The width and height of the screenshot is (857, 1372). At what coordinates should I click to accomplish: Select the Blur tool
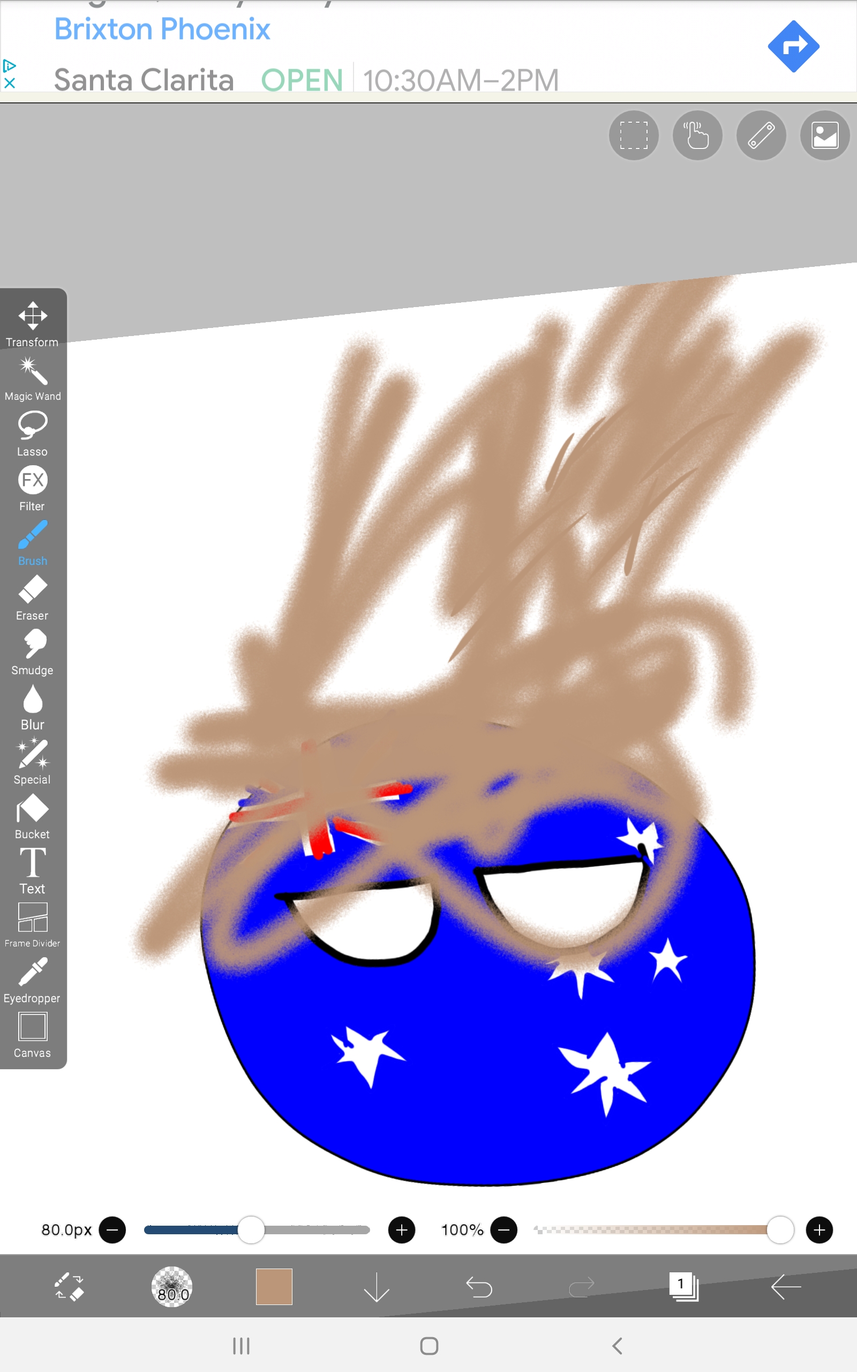pyautogui.click(x=32, y=707)
